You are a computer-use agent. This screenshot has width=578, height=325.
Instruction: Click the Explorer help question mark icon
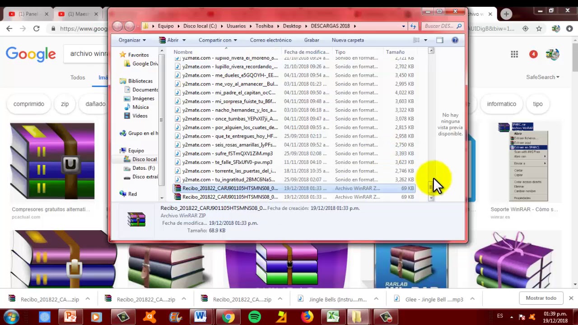[x=455, y=40]
